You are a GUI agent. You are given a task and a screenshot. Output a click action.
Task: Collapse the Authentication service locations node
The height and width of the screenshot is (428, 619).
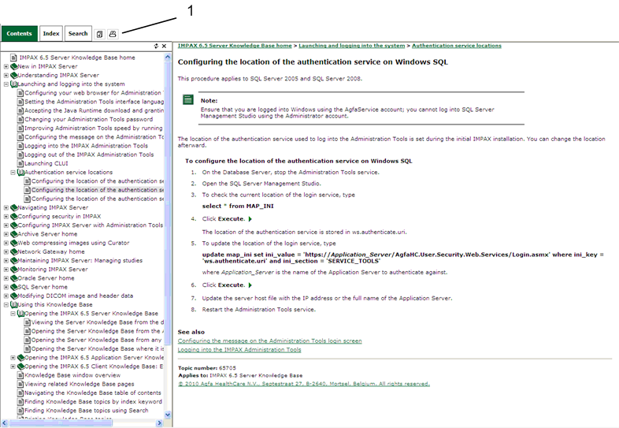pos(13,173)
